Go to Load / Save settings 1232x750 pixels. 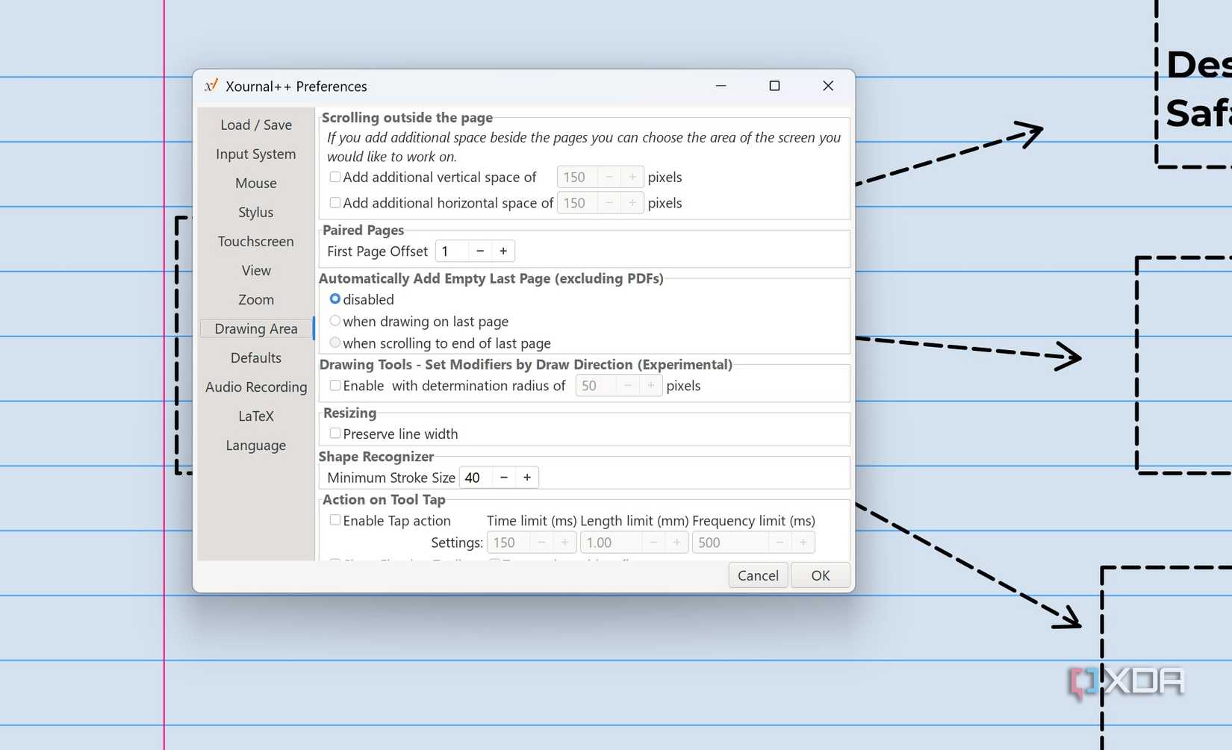[x=255, y=125]
